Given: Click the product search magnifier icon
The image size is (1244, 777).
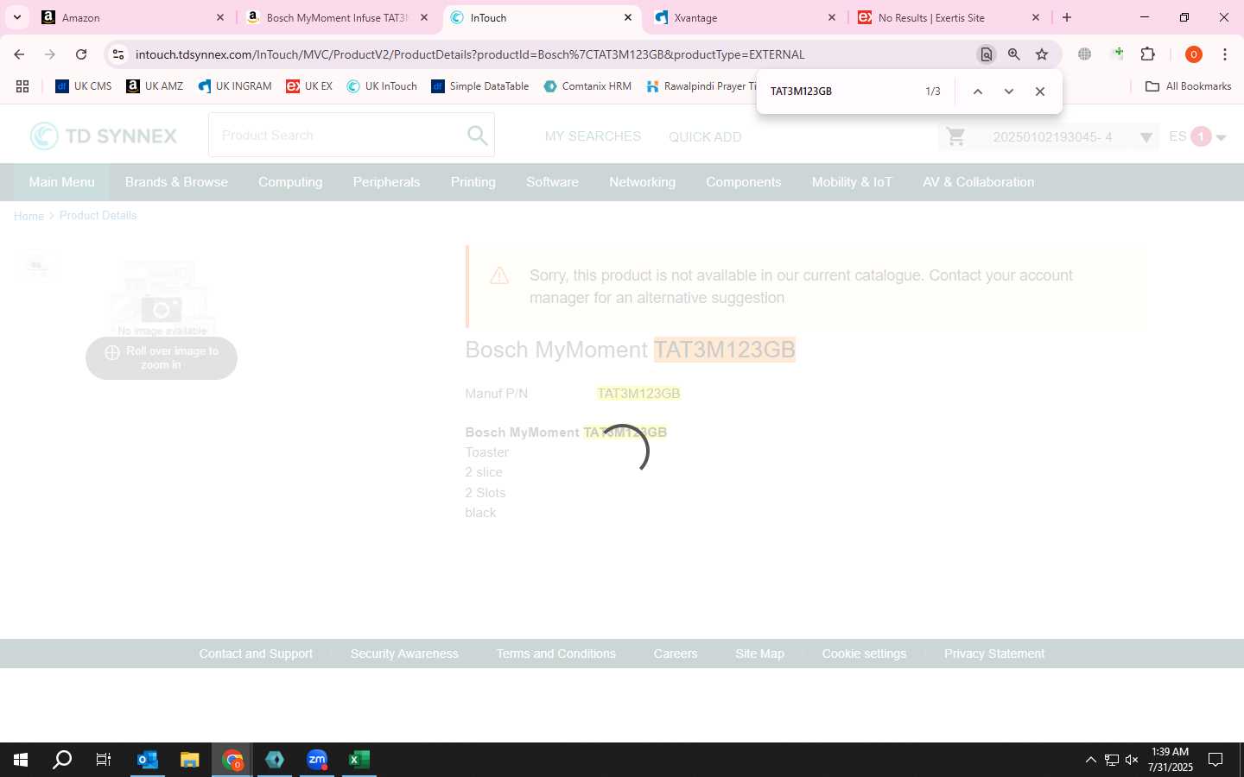Looking at the screenshot, I should 477,136.
